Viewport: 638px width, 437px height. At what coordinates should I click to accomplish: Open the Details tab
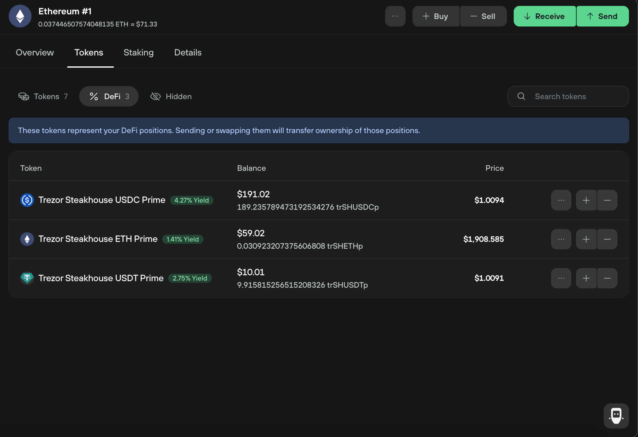pyautogui.click(x=188, y=52)
